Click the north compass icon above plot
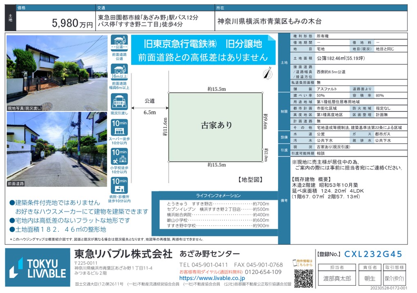Screen dimensions: 417x293 click(x=267, y=74)
